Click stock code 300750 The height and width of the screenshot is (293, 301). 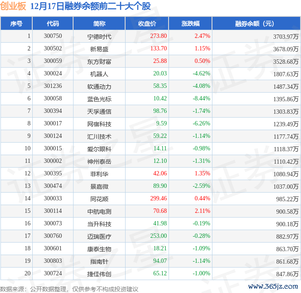[53, 36]
